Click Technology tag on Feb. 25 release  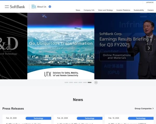(x=38, y=118)
